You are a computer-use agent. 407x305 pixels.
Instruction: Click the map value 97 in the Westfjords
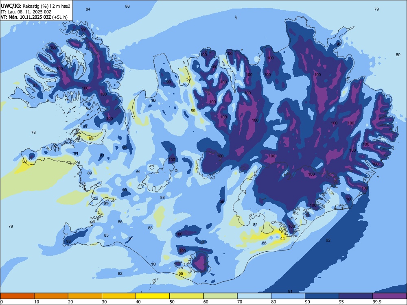tap(35, 85)
